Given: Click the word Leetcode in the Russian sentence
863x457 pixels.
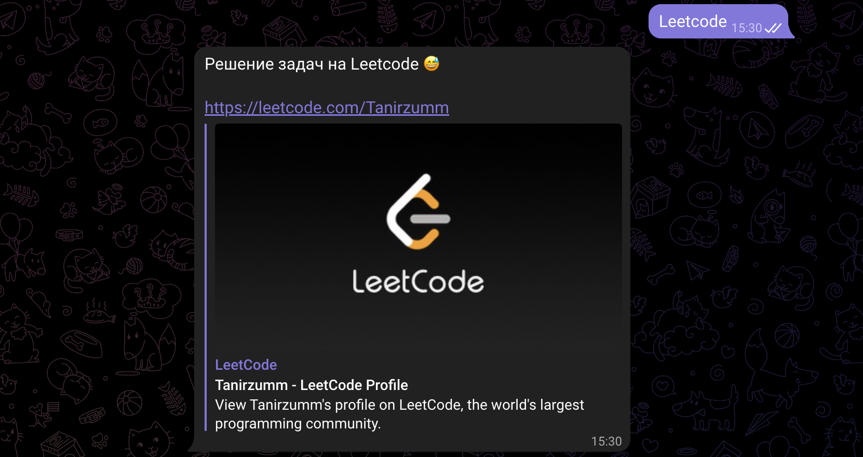Looking at the screenshot, I should coord(385,64).
